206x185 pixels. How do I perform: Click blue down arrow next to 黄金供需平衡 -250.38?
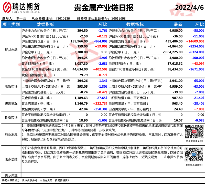(x=106, y=109)
